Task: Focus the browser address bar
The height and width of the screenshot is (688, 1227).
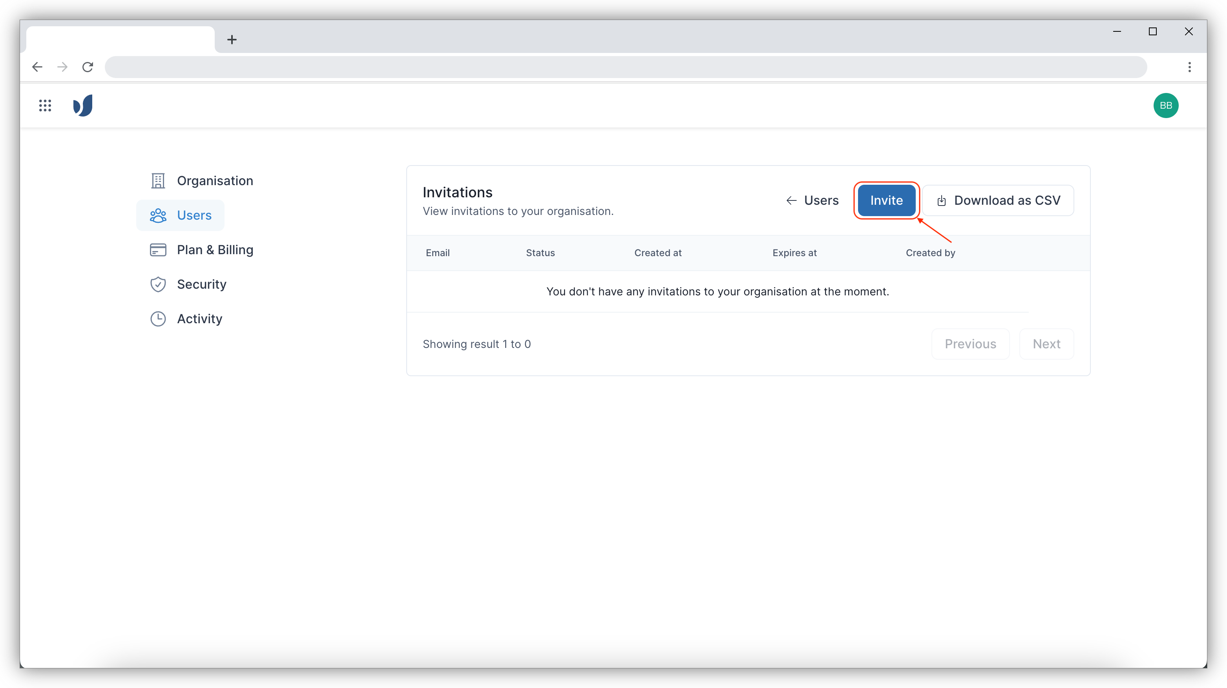Action: tap(625, 67)
